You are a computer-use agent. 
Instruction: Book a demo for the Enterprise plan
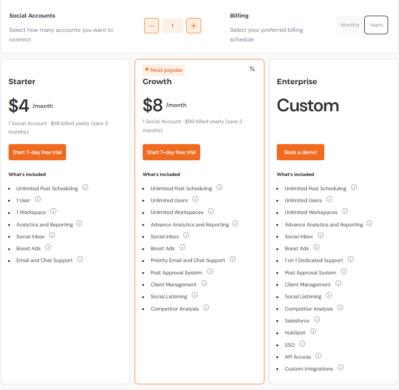click(300, 152)
